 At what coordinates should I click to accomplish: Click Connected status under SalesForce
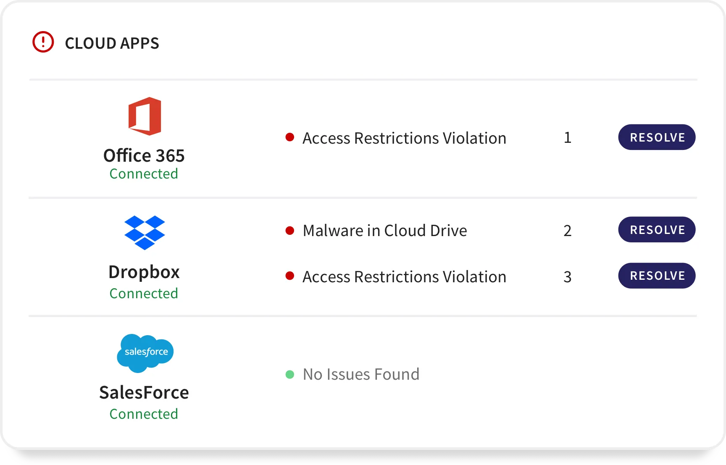144,414
